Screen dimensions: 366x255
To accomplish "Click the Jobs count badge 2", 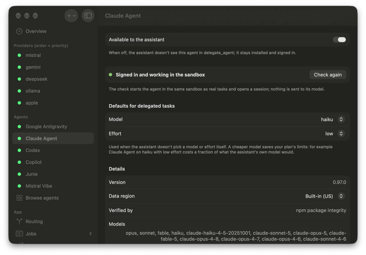I will tap(90, 234).
